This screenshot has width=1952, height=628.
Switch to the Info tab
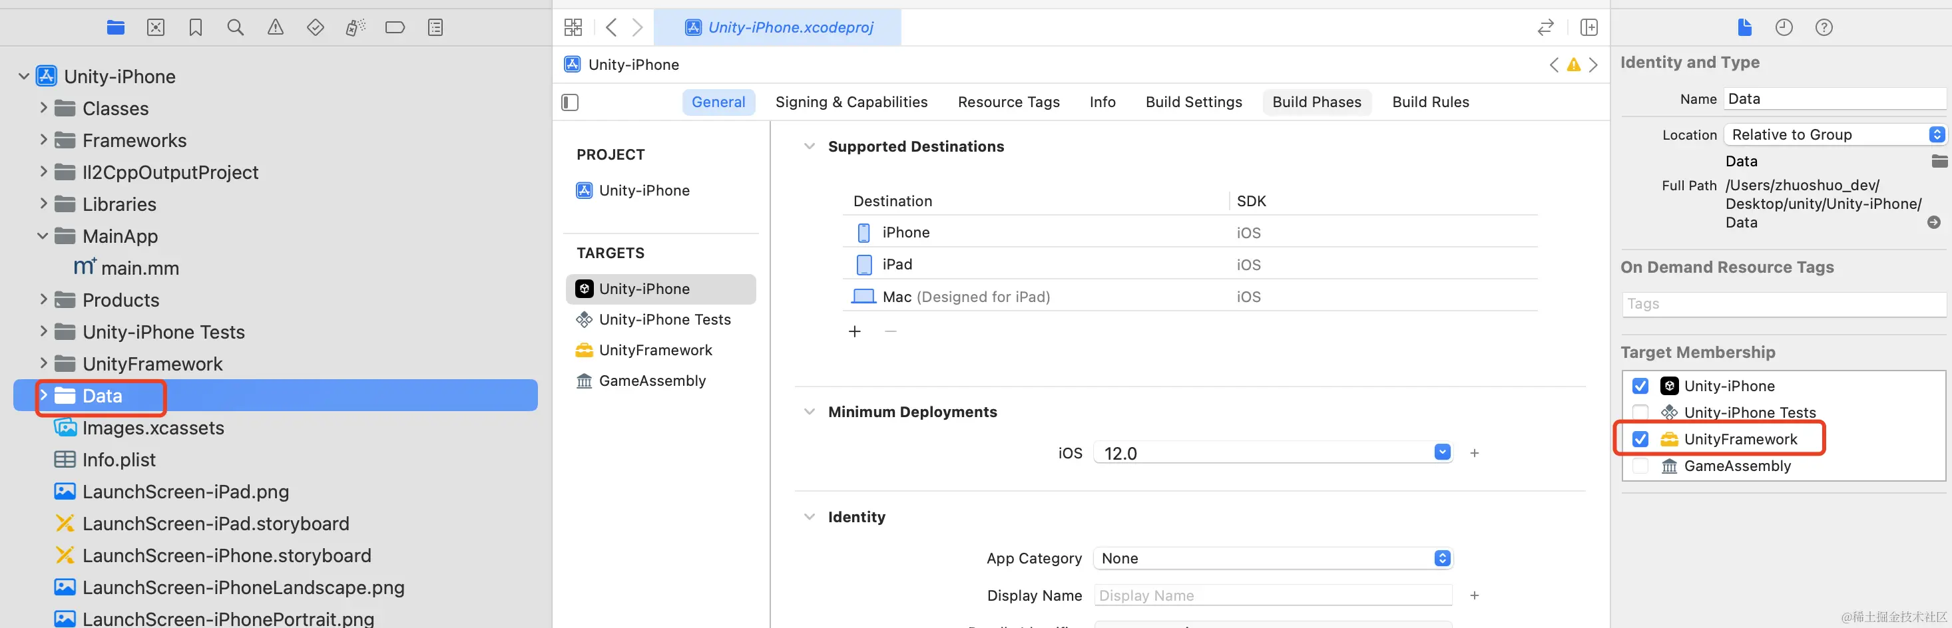pyautogui.click(x=1102, y=102)
